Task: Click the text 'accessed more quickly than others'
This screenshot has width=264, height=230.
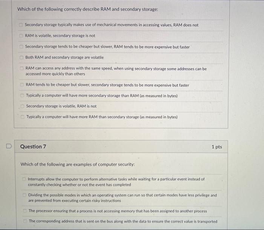Action: [55, 74]
